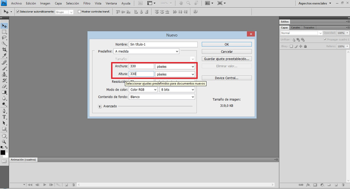This screenshot has width=350, height=189.
Task: Click the lock transparent pixels icon
Action: click(x=291, y=46)
